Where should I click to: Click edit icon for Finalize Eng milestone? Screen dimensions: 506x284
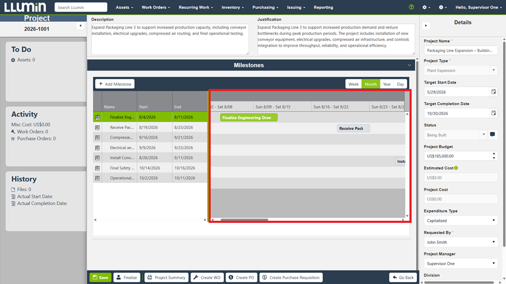(x=98, y=117)
